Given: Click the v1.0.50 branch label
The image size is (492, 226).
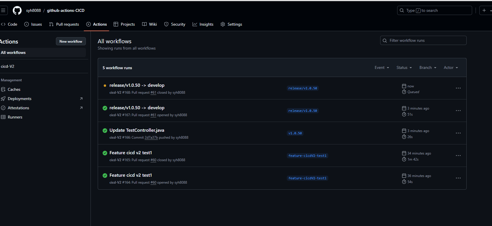Looking at the screenshot, I should pos(295,133).
